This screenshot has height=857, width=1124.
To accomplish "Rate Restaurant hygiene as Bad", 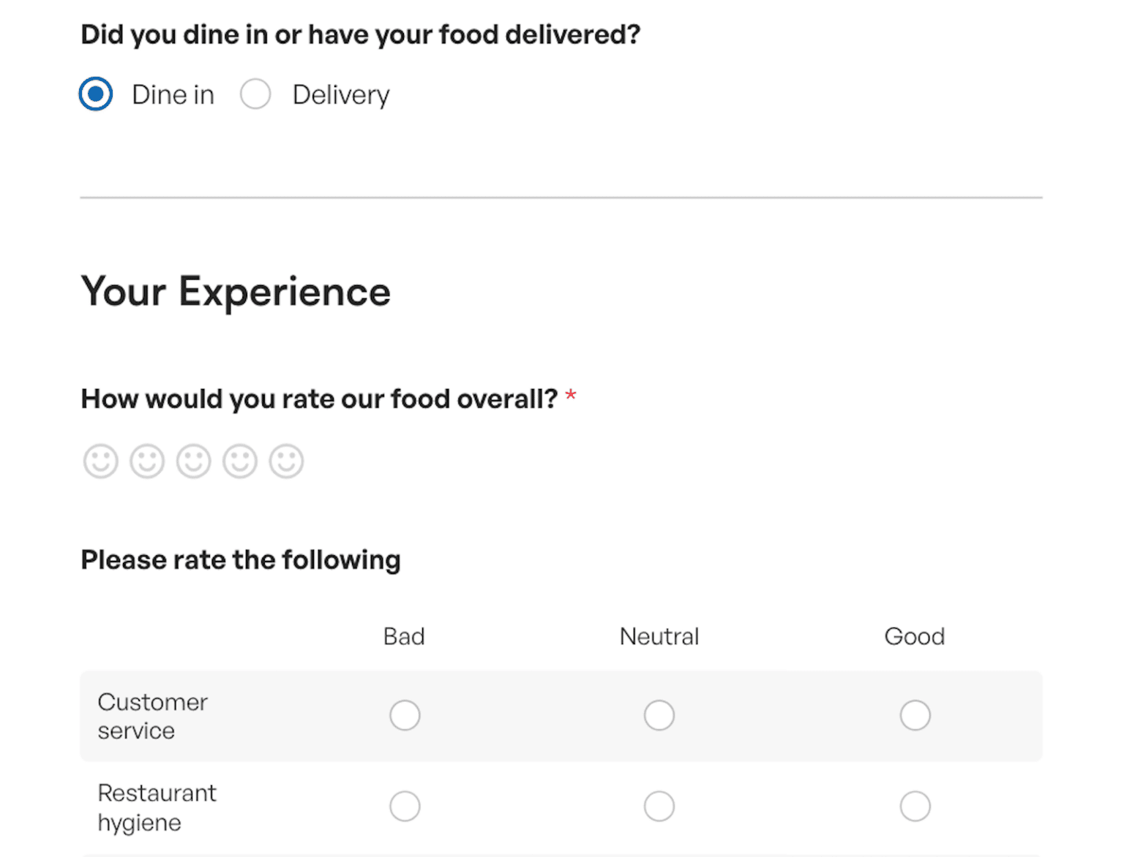I will point(405,807).
